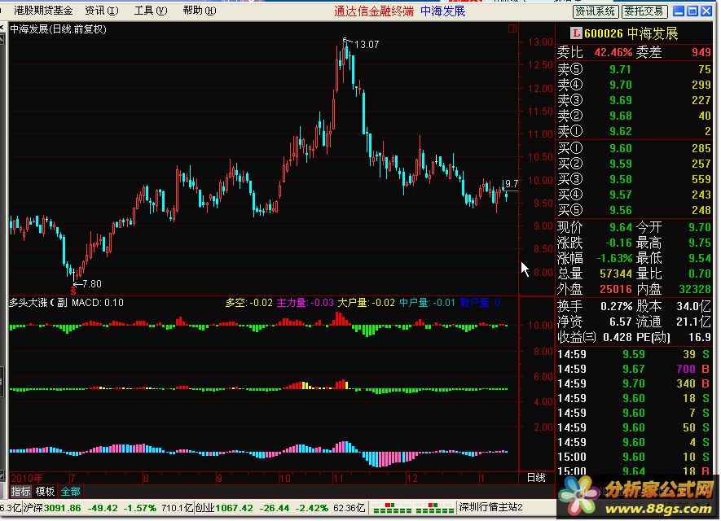This screenshot has height=521, width=721.
Task: Click the 13.07 high price label
Action: 367,45
